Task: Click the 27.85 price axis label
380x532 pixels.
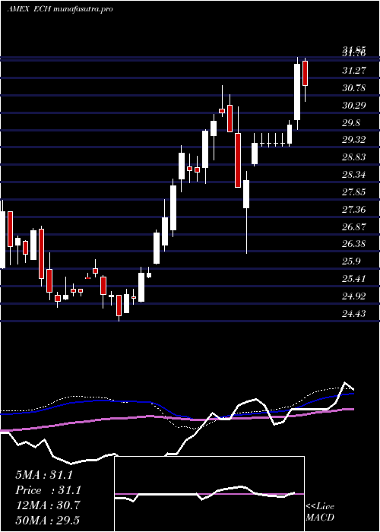Action: click(x=355, y=192)
